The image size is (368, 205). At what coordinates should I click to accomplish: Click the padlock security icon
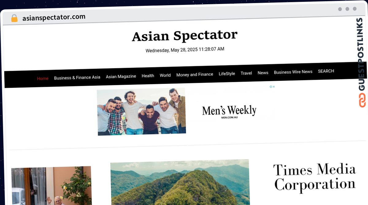pyautogui.click(x=14, y=18)
